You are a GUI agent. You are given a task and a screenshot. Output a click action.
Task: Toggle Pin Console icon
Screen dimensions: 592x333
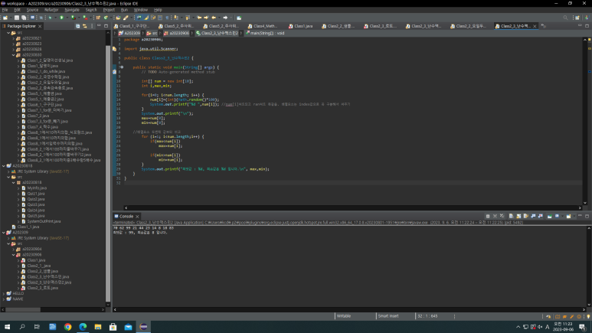coord(550,217)
